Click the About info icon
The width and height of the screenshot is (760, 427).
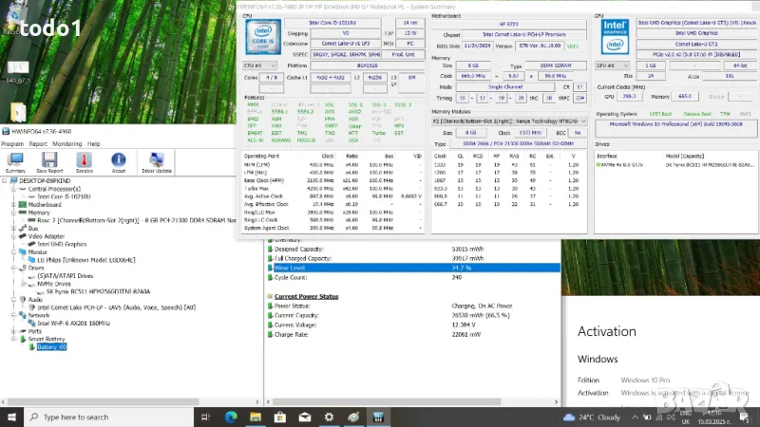pos(119,161)
